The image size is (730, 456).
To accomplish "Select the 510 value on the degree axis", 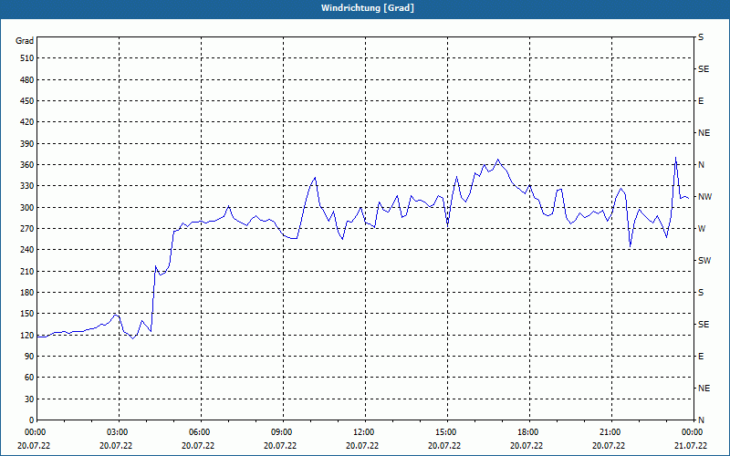I will click(x=27, y=58).
